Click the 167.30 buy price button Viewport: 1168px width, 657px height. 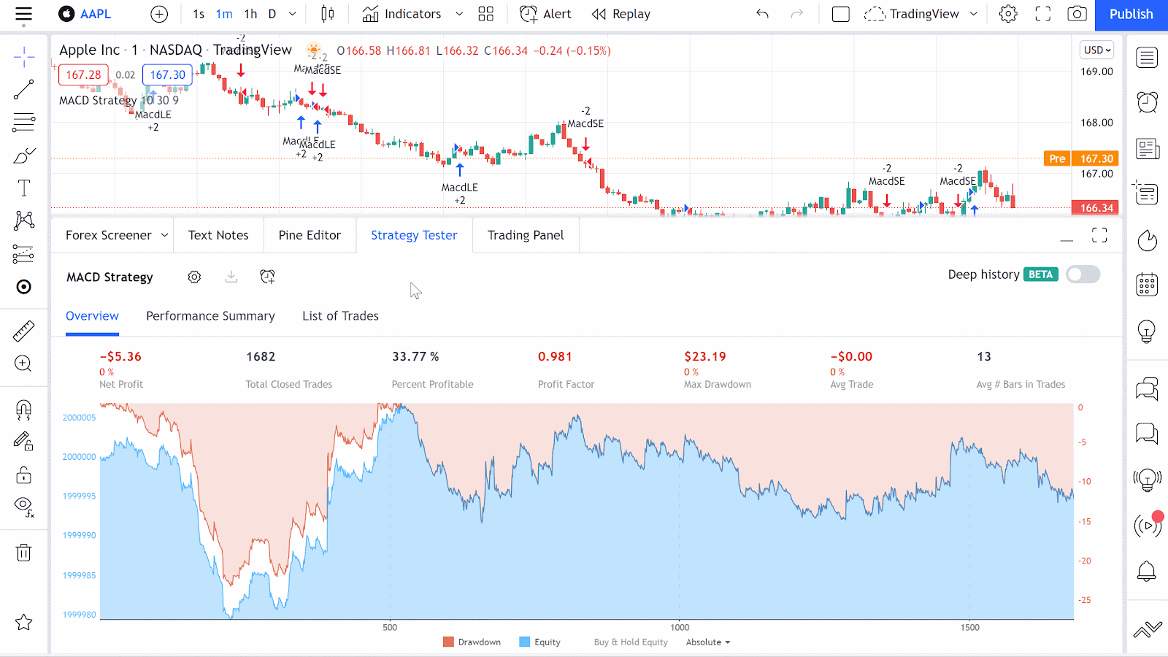point(168,74)
